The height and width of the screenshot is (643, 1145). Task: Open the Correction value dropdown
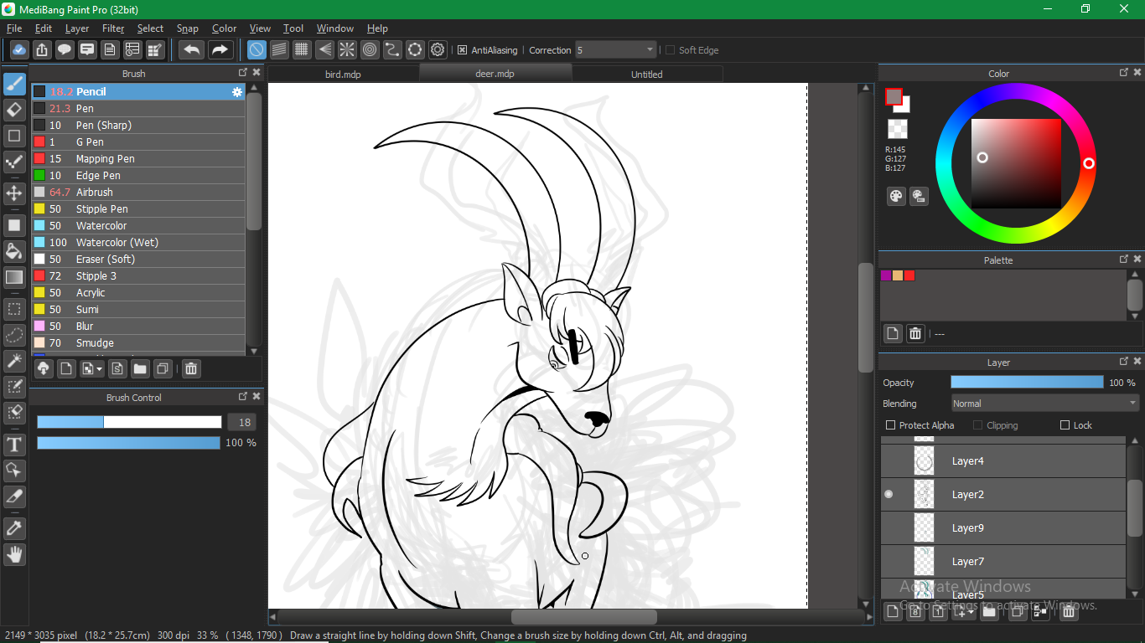point(615,50)
